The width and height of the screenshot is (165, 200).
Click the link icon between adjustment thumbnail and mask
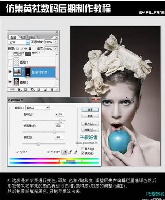tap(23, 72)
